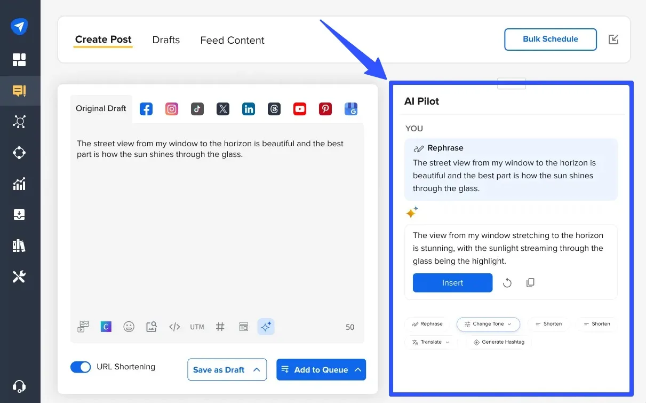Open the Feed Content tab
This screenshot has height=403, width=646.
pos(232,40)
